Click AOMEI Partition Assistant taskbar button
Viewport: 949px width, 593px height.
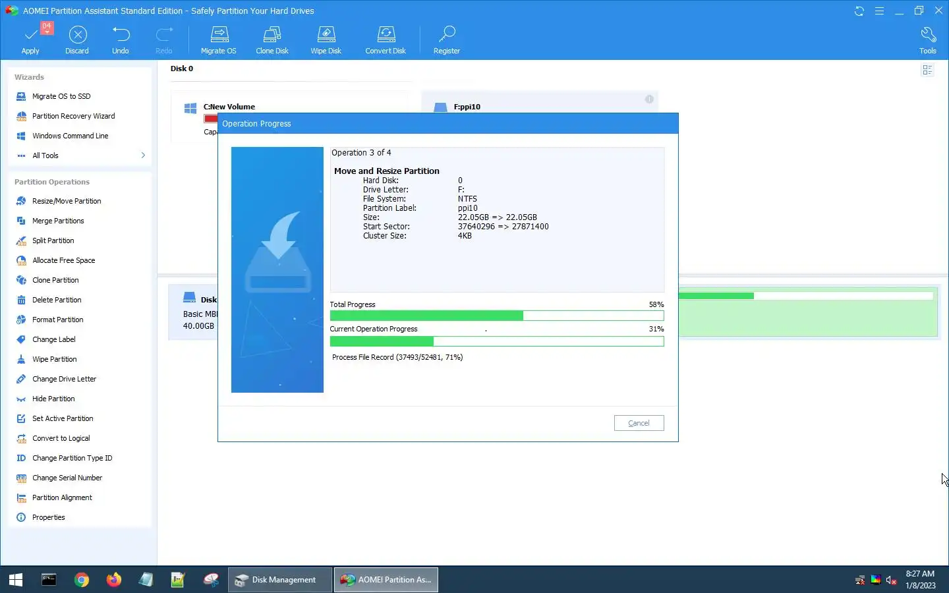(386, 580)
